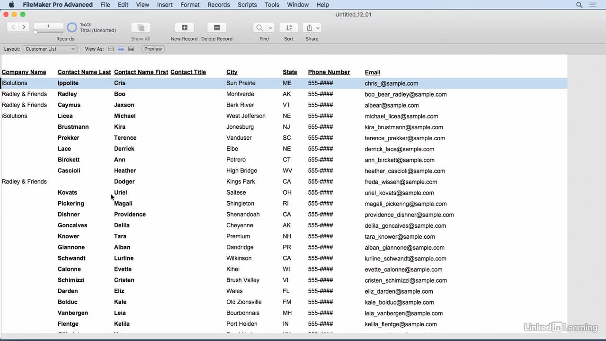606x341 pixels.
Task: Click the found set pie chart icon
Action: tap(72, 27)
